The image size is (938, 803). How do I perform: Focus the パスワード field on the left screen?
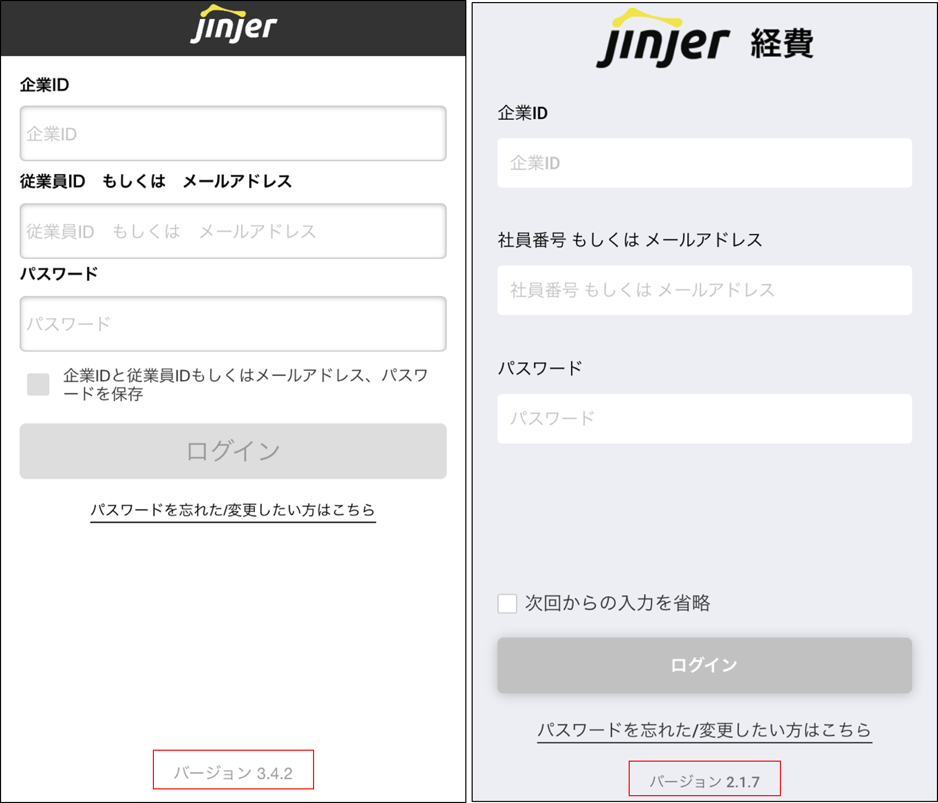point(233,324)
